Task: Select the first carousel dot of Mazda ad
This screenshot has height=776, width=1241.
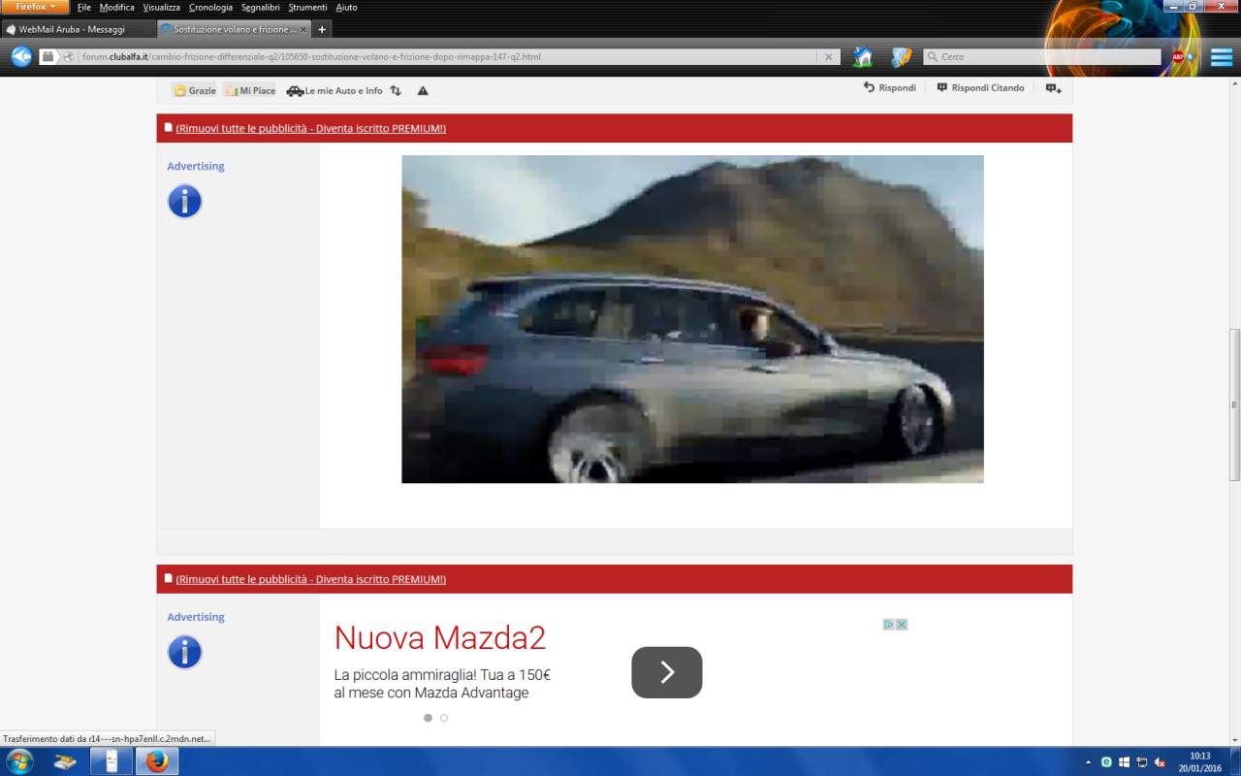Action: pyautogui.click(x=429, y=718)
